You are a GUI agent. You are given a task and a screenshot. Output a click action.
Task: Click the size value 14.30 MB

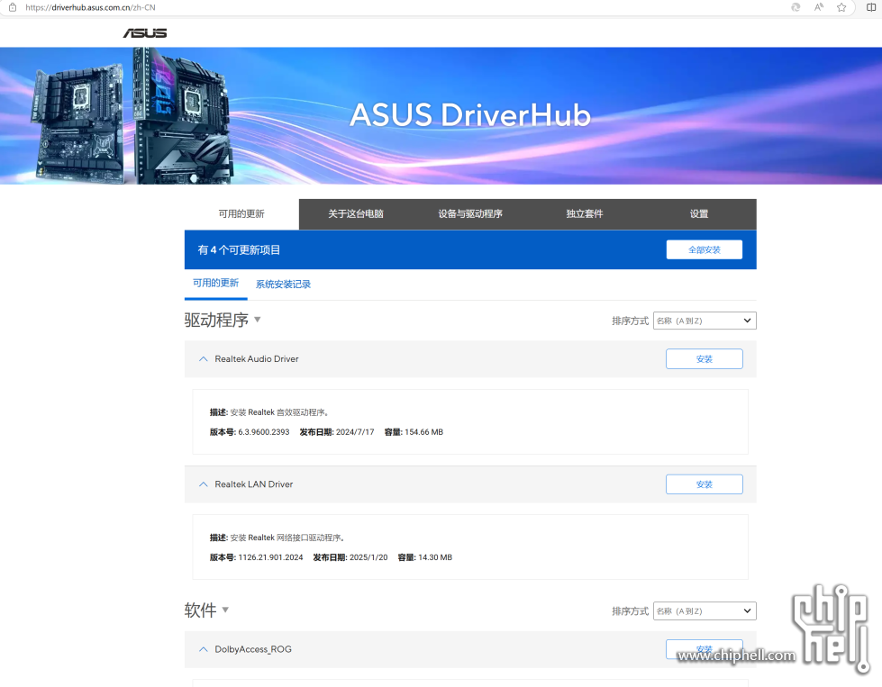435,557
